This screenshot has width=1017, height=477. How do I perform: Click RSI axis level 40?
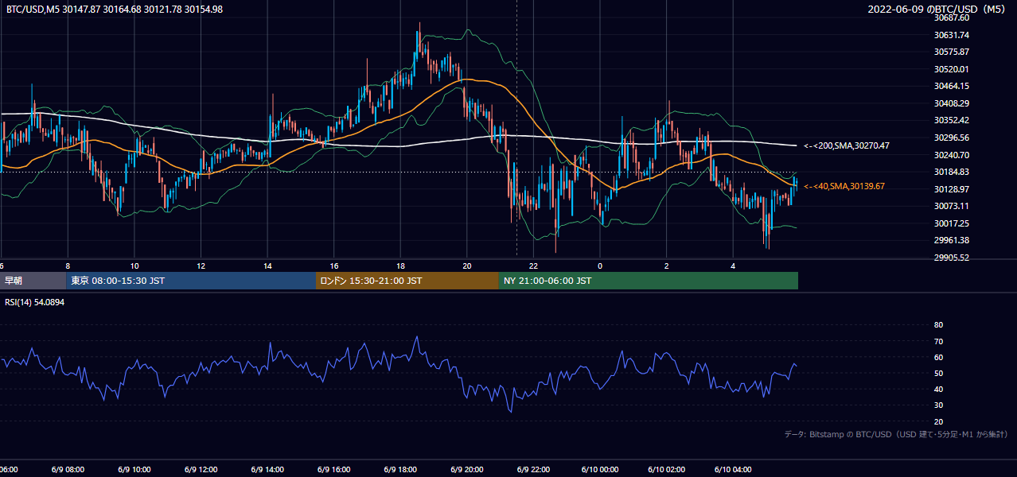click(x=938, y=389)
